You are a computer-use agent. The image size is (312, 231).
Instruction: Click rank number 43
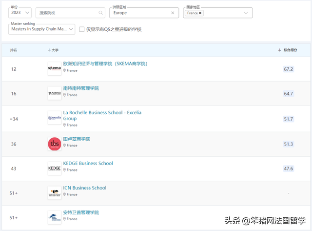[x=14, y=168]
